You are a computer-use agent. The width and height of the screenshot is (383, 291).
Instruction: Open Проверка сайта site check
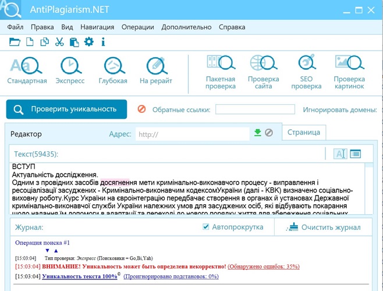263,72
